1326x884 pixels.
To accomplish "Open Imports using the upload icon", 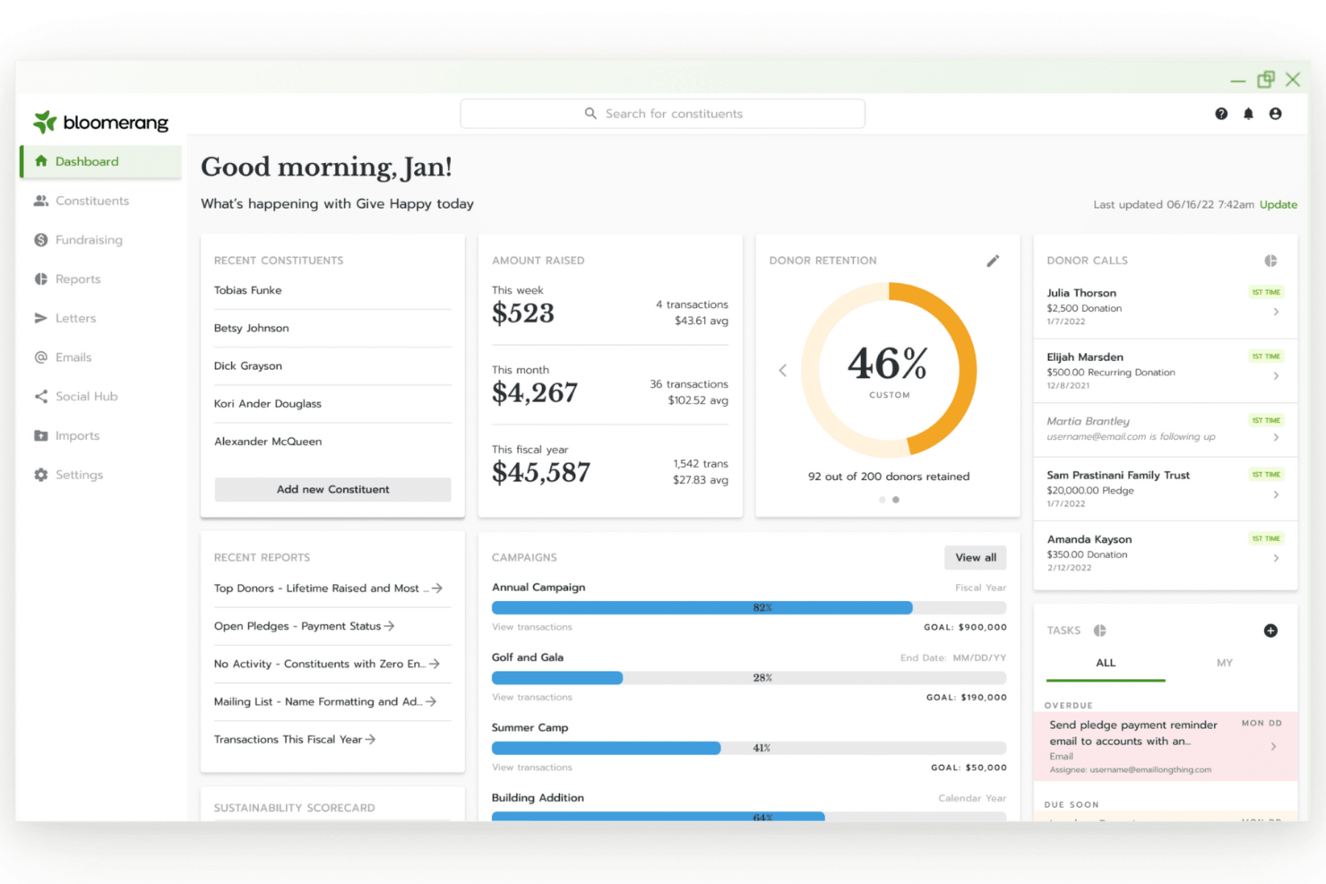I will pos(40,435).
